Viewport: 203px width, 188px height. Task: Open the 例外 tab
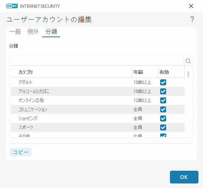[33, 32]
